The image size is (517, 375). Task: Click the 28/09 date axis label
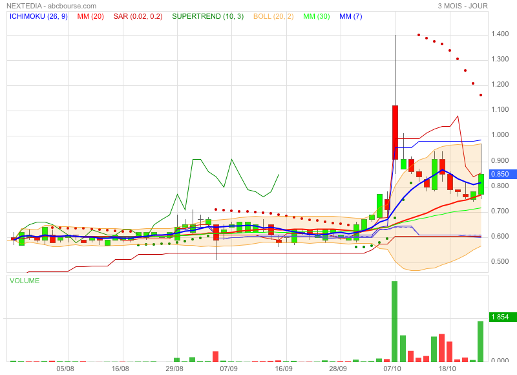(338, 369)
